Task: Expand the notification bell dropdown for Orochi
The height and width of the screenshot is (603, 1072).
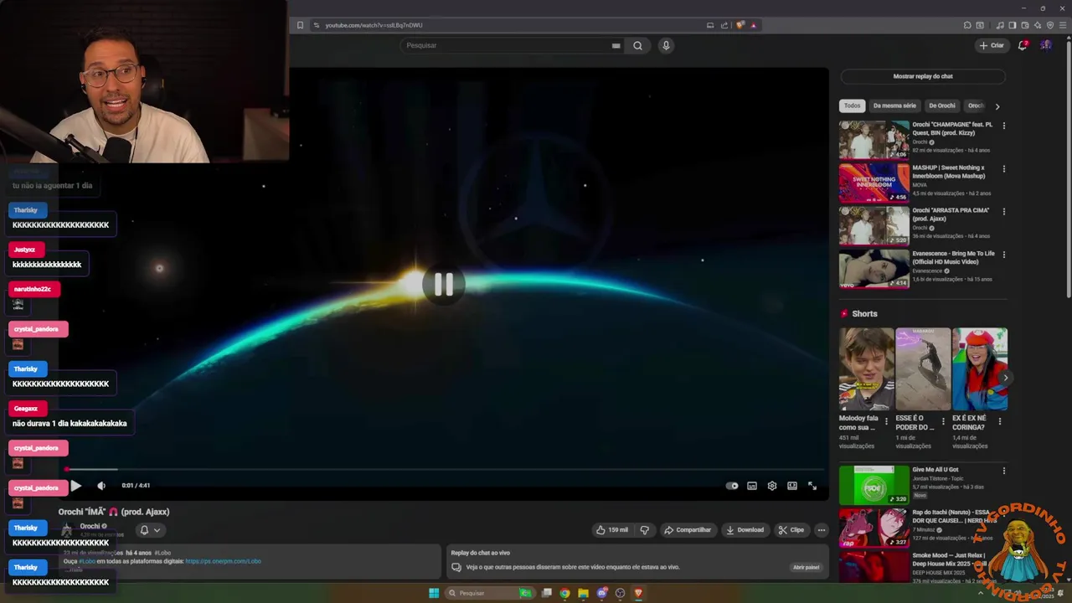Action: [150, 530]
